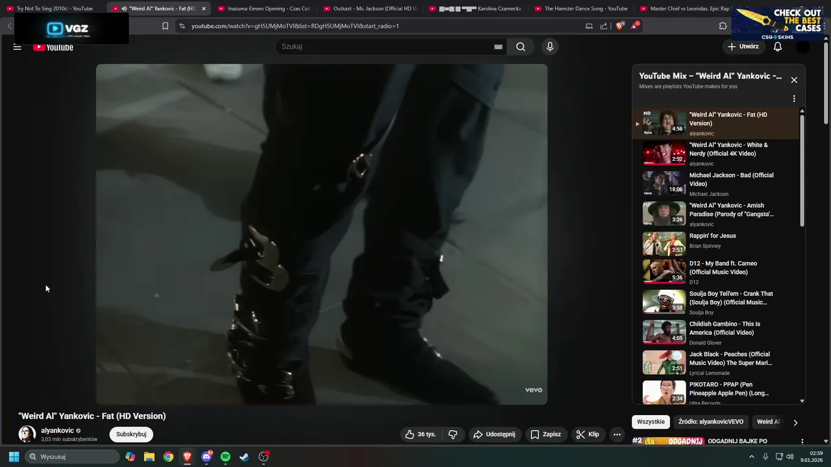The height and width of the screenshot is (467, 831).
Task: Open the YouTube hamburger guide menu
Action: tap(18, 47)
